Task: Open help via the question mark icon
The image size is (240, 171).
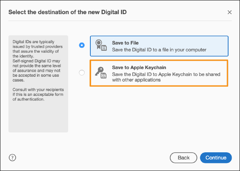Action: pyautogui.click(x=12, y=157)
